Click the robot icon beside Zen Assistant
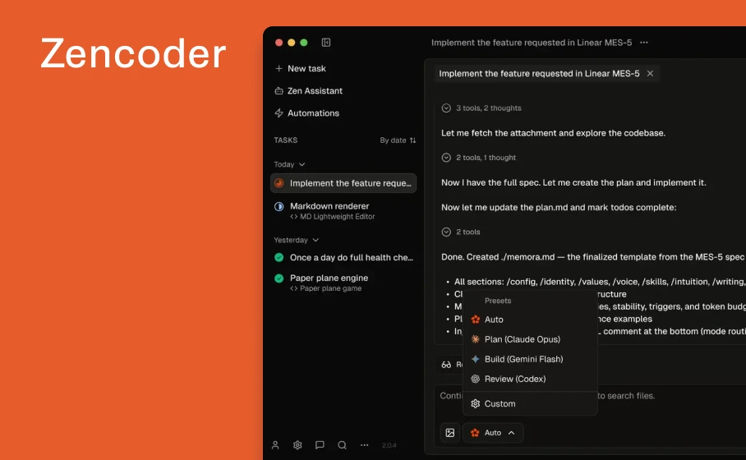 pos(279,91)
